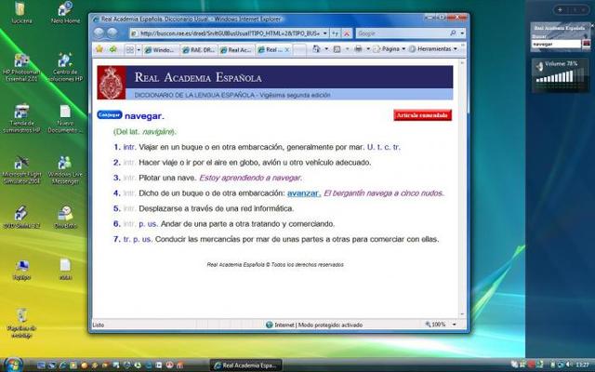Click the sidebar gadget search go button
Viewport: 595px width, 372px height.
click(x=587, y=44)
